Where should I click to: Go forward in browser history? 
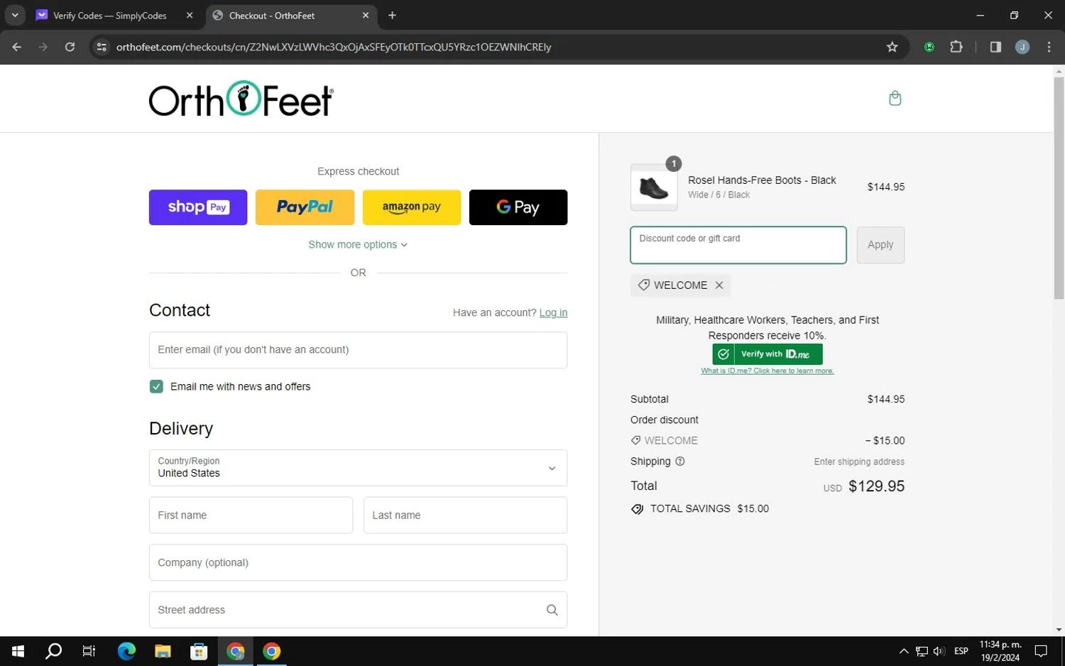point(43,47)
